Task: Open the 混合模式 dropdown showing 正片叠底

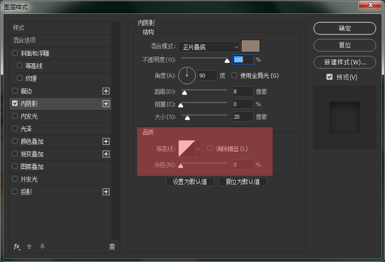Action: click(209, 47)
